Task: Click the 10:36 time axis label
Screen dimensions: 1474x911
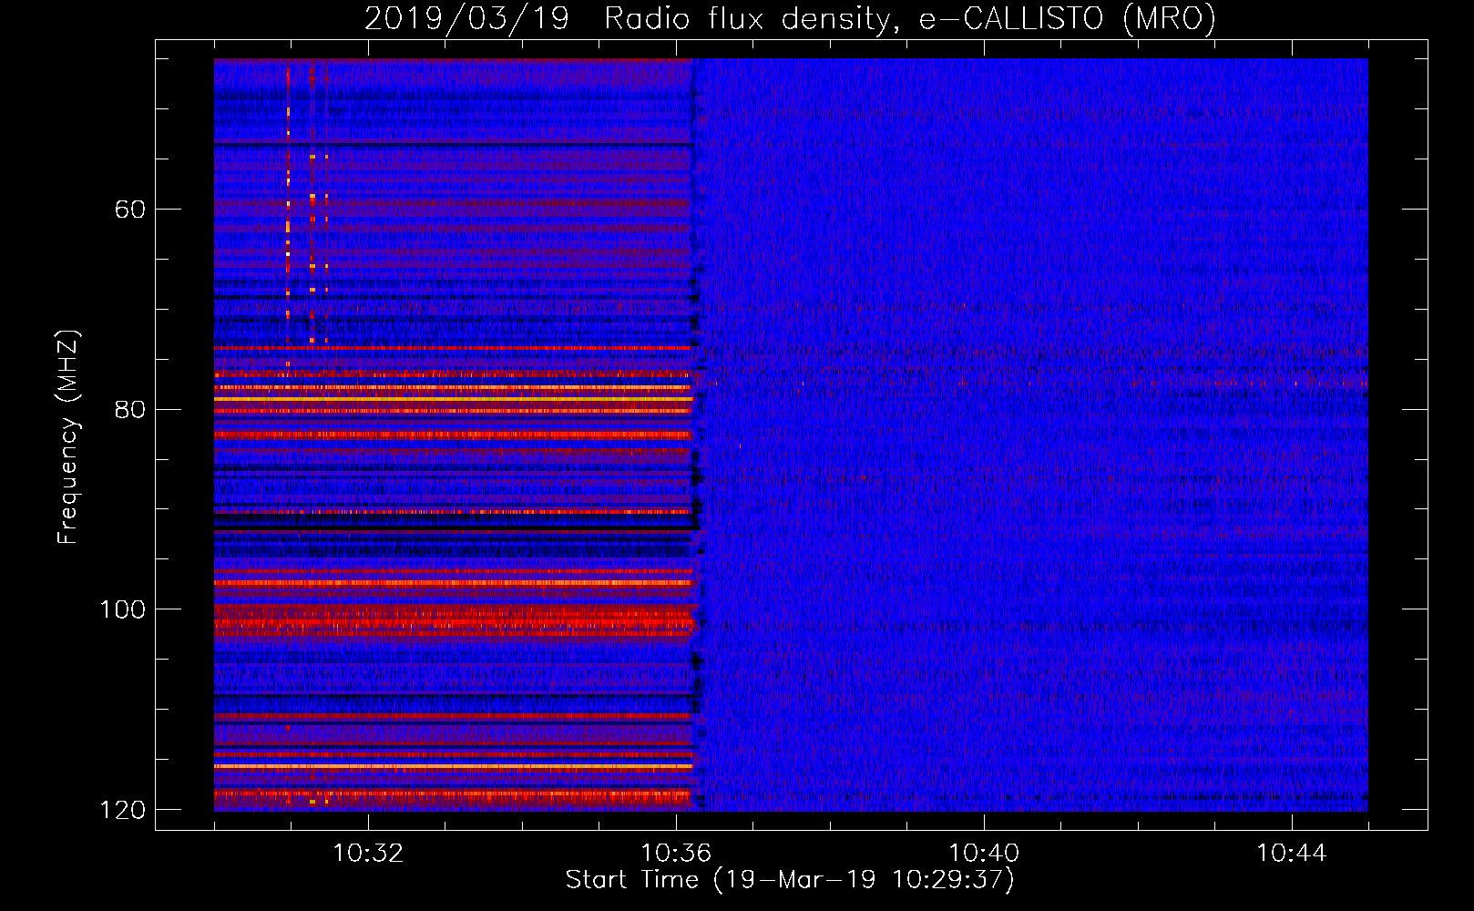Action: pos(676,854)
